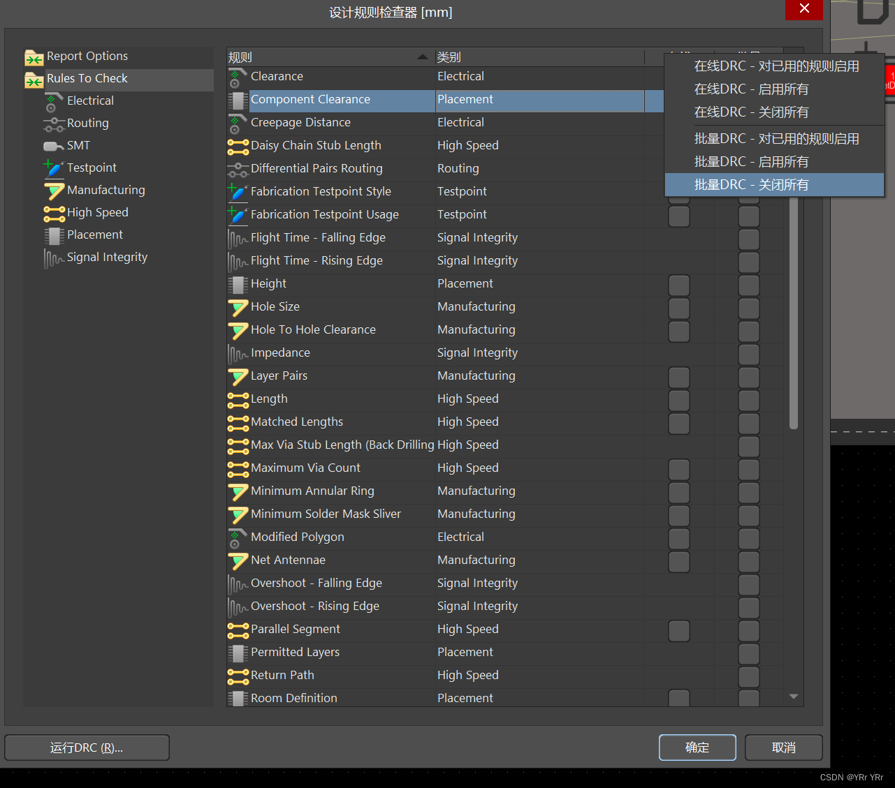The height and width of the screenshot is (788, 895).
Task: Click the Fabrication Testpoint Style rule icon
Action: coord(238,192)
